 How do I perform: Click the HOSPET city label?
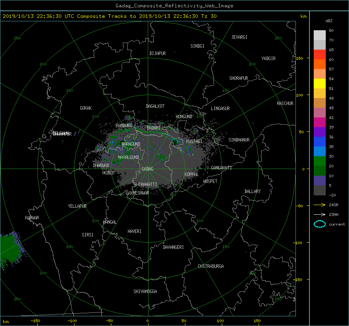pyautogui.click(x=210, y=181)
